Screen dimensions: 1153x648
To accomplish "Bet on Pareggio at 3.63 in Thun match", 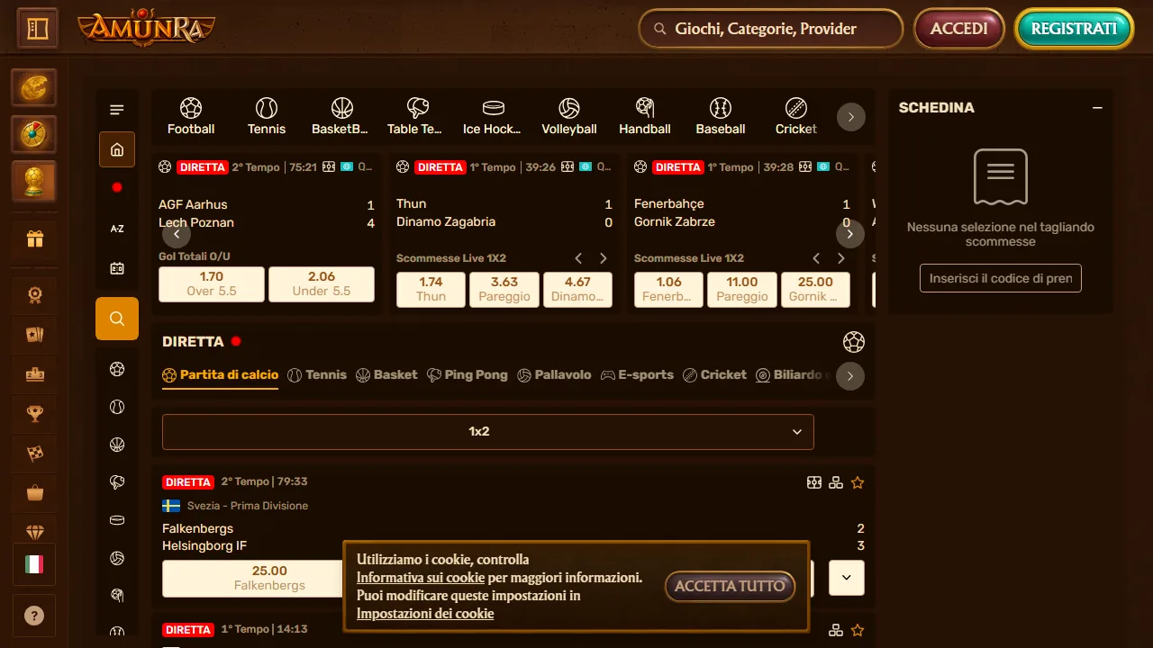I will (504, 290).
